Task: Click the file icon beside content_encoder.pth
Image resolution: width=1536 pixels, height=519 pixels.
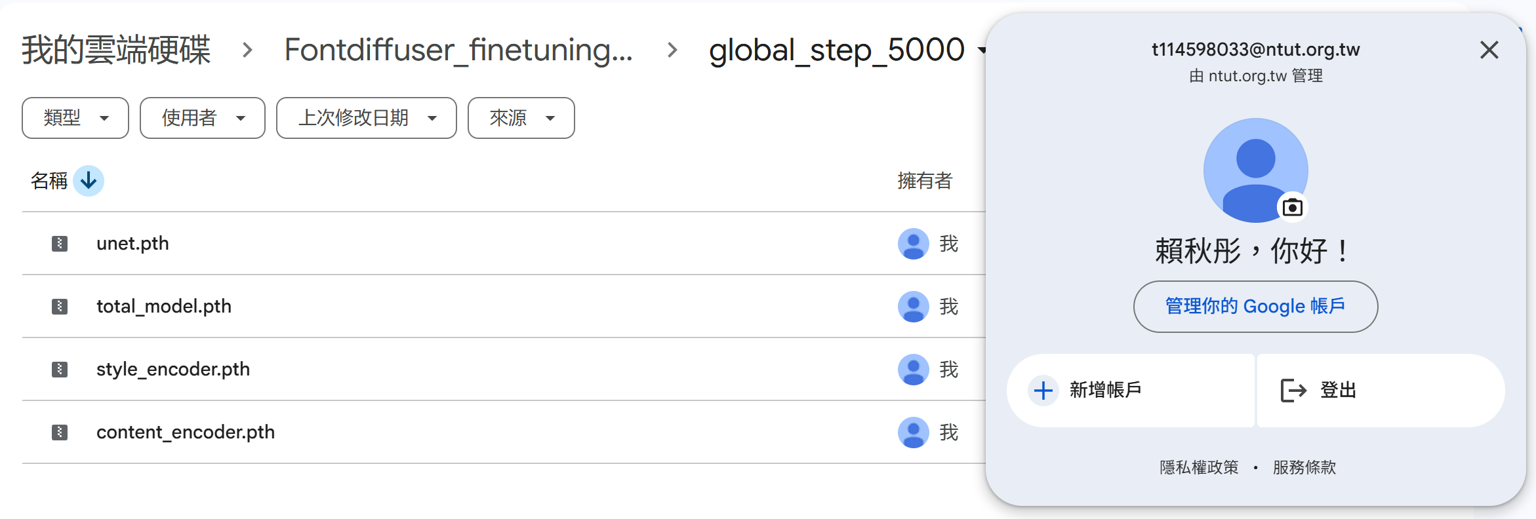Action: [60, 432]
